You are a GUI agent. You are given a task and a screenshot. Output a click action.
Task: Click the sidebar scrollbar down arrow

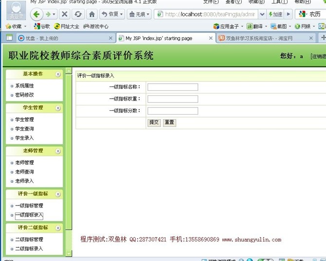point(69,254)
